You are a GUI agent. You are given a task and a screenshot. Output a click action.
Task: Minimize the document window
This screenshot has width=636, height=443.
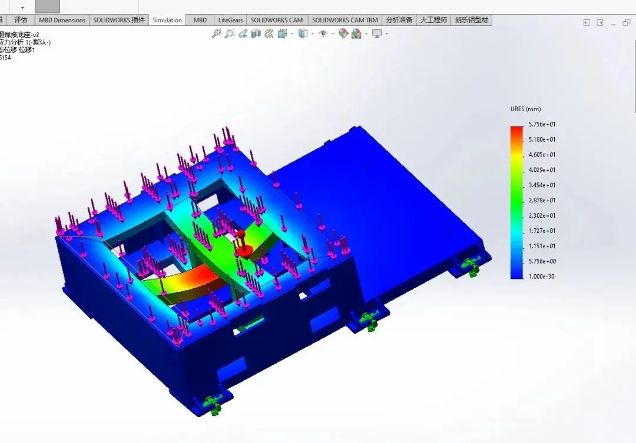pyautogui.click(x=613, y=24)
